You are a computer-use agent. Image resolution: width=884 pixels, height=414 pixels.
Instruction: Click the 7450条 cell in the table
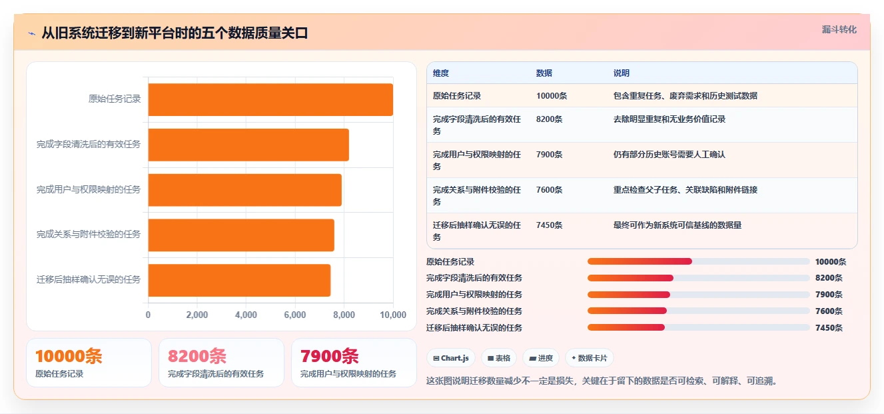550,225
